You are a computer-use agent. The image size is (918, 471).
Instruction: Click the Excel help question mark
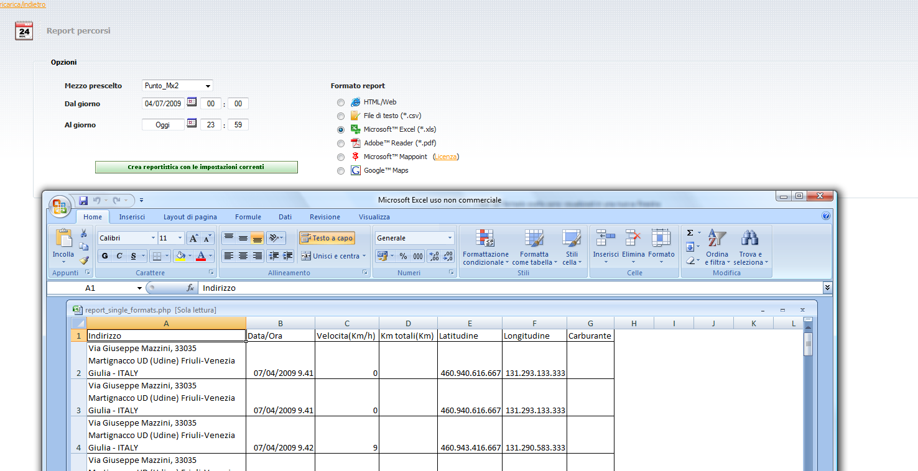pos(826,216)
